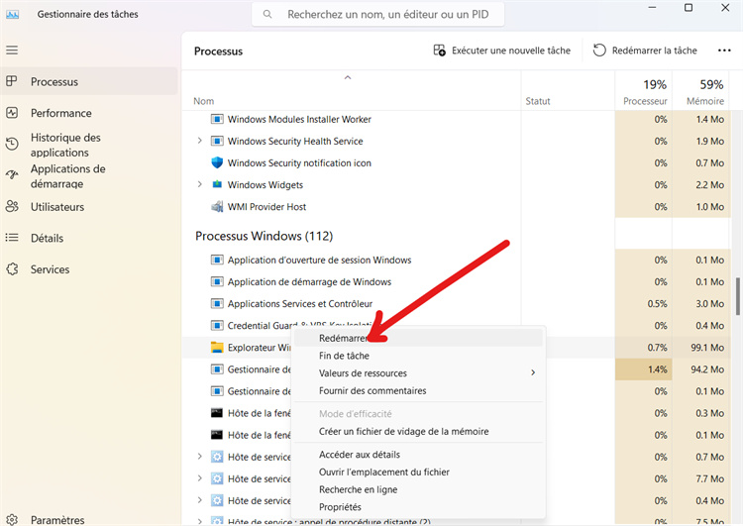
Task: Choose Redémarrer in the context menu
Action: 344,339
